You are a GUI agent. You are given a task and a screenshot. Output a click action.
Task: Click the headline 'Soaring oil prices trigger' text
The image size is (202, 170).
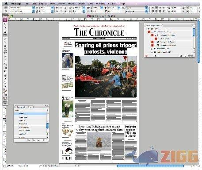[106, 45]
